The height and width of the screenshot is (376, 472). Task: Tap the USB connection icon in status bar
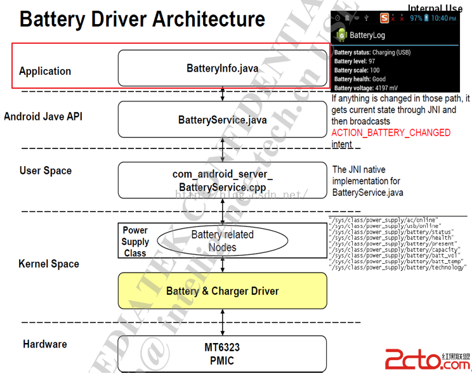(366, 18)
